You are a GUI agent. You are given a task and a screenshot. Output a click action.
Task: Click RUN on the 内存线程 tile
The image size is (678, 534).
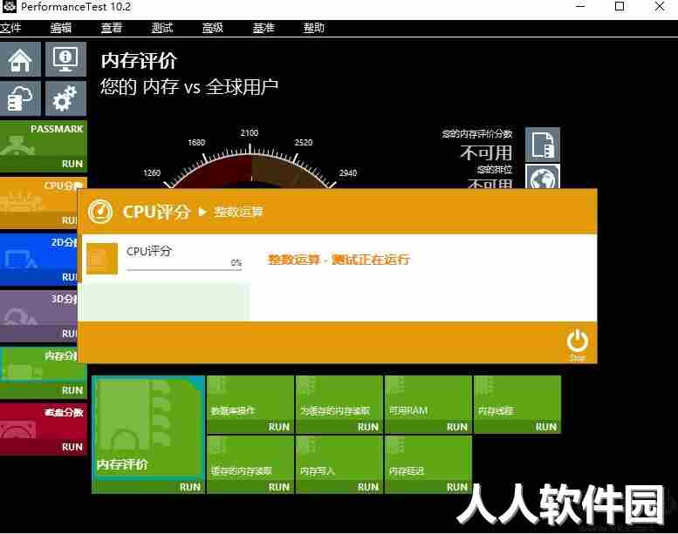[x=546, y=427]
